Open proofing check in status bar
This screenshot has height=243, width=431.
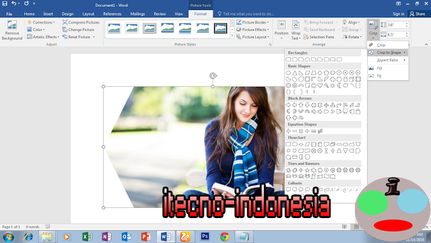pos(48,227)
